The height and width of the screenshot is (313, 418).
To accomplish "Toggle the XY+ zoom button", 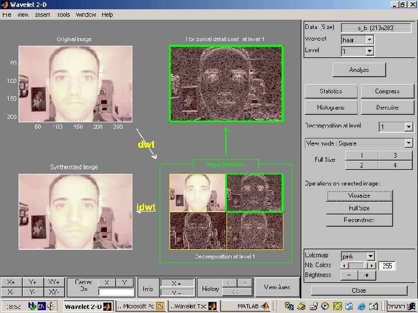I will click(55, 282).
